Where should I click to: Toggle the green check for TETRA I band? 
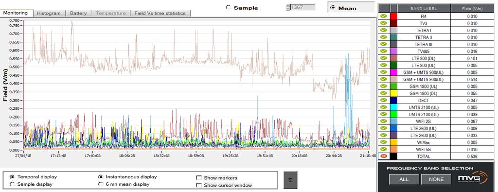tap(383, 30)
